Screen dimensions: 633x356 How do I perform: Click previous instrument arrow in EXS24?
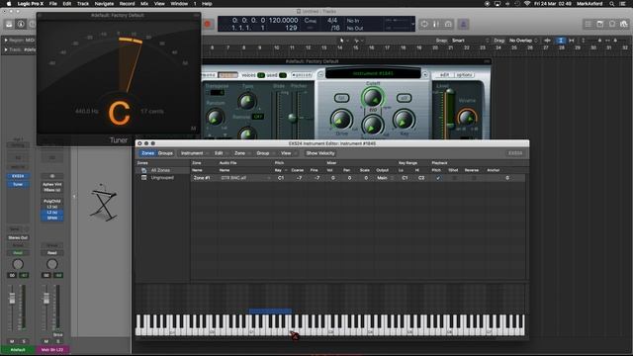[320, 74]
